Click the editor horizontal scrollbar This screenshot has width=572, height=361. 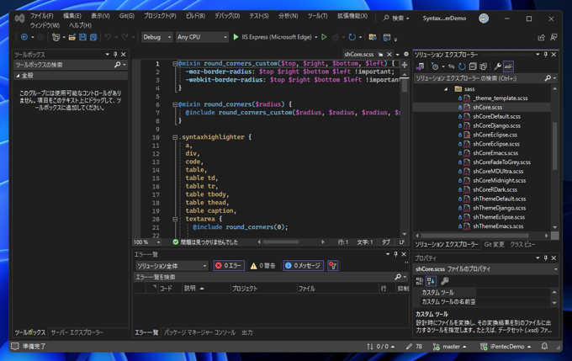tap(290, 242)
